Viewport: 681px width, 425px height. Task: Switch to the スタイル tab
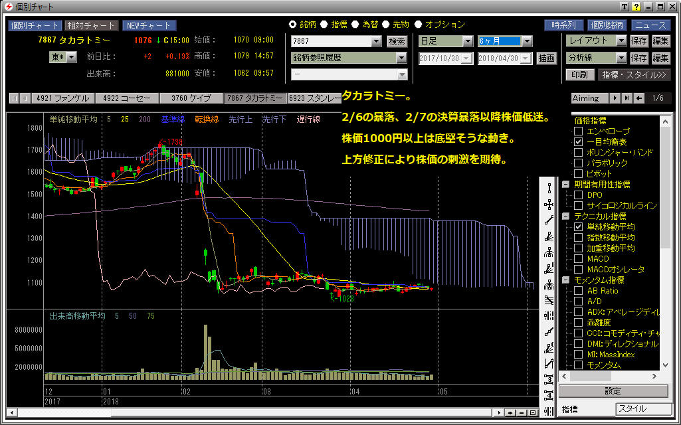point(644,408)
